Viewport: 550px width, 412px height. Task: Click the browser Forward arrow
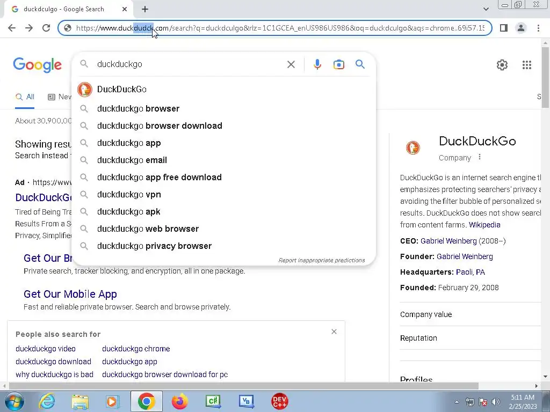tap(29, 28)
